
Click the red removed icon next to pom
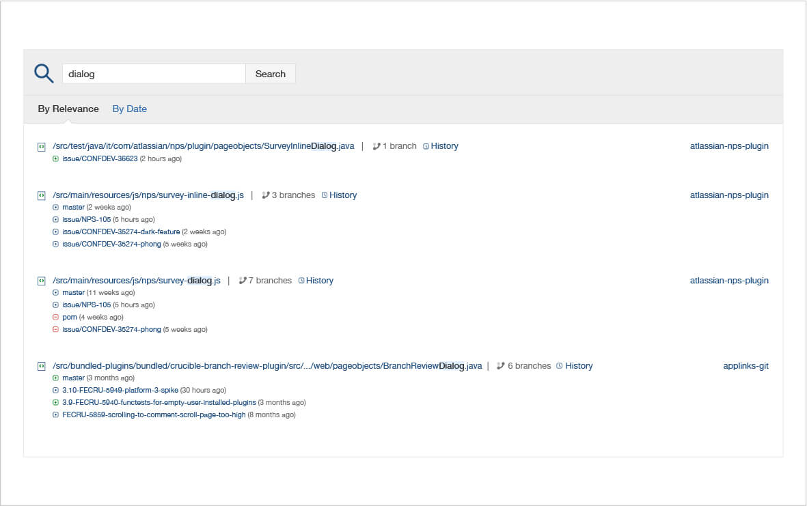(55, 318)
